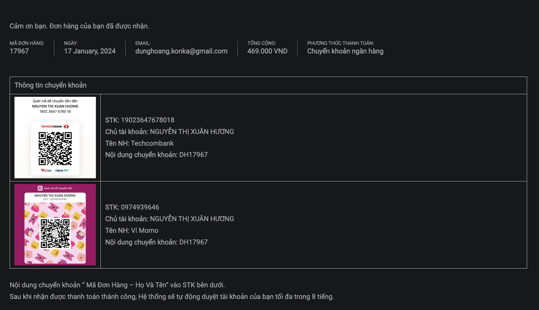Viewport: 539px width, 310px height.
Task: Click the Techcombank logo on QR card
Action: (x=55, y=127)
